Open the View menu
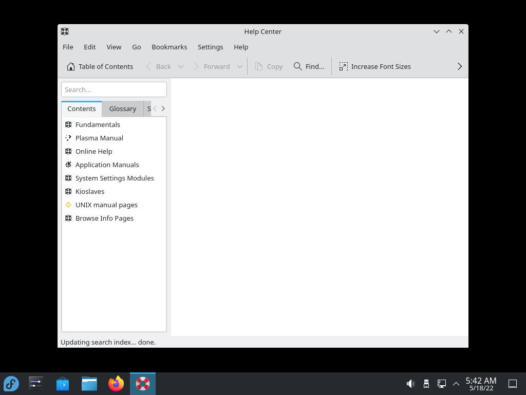This screenshot has width=526, height=395. (114, 47)
